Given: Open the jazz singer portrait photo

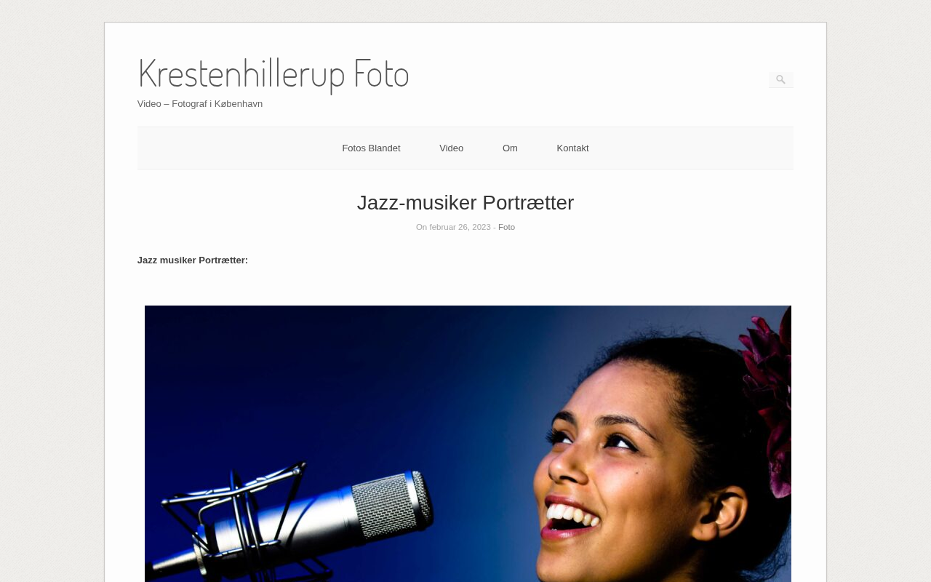Looking at the screenshot, I should pyautogui.click(x=468, y=444).
